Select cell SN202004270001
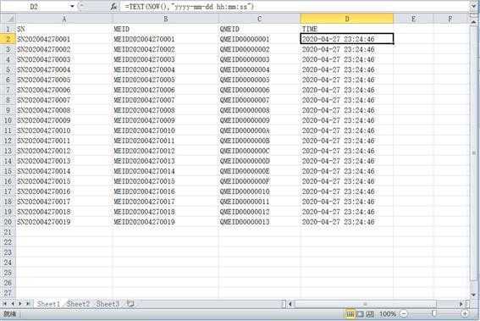Screen dimensions: 480x321 pyautogui.click(x=64, y=39)
